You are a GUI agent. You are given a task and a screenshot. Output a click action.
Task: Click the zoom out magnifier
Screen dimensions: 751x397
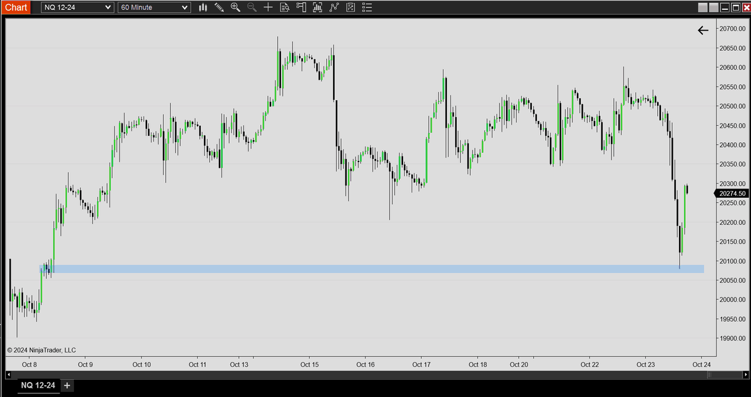(x=252, y=8)
